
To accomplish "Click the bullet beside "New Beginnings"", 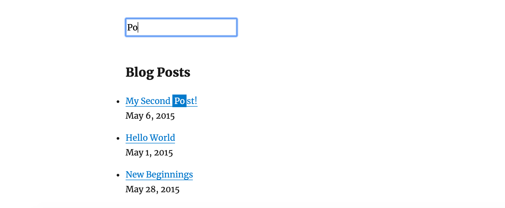I will tap(118, 175).
